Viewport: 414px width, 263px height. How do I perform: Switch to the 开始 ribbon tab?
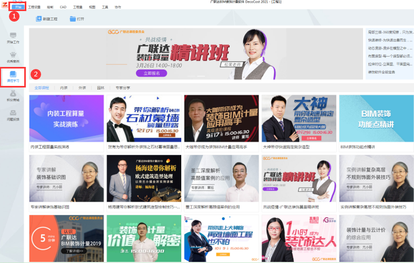click(x=18, y=7)
